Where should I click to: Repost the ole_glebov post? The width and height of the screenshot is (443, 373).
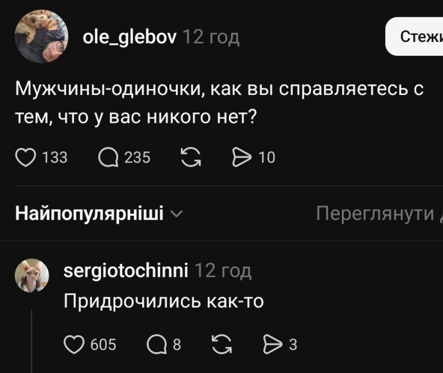pyautogui.click(x=190, y=157)
